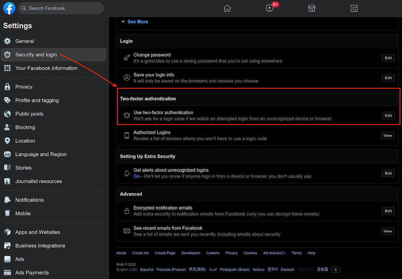This screenshot has width=402, height=279.
Task: Open the Home icon in top navigation
Action: [227, 8]
